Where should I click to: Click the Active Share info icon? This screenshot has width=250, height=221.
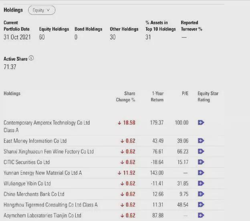(x=31, y=58)
